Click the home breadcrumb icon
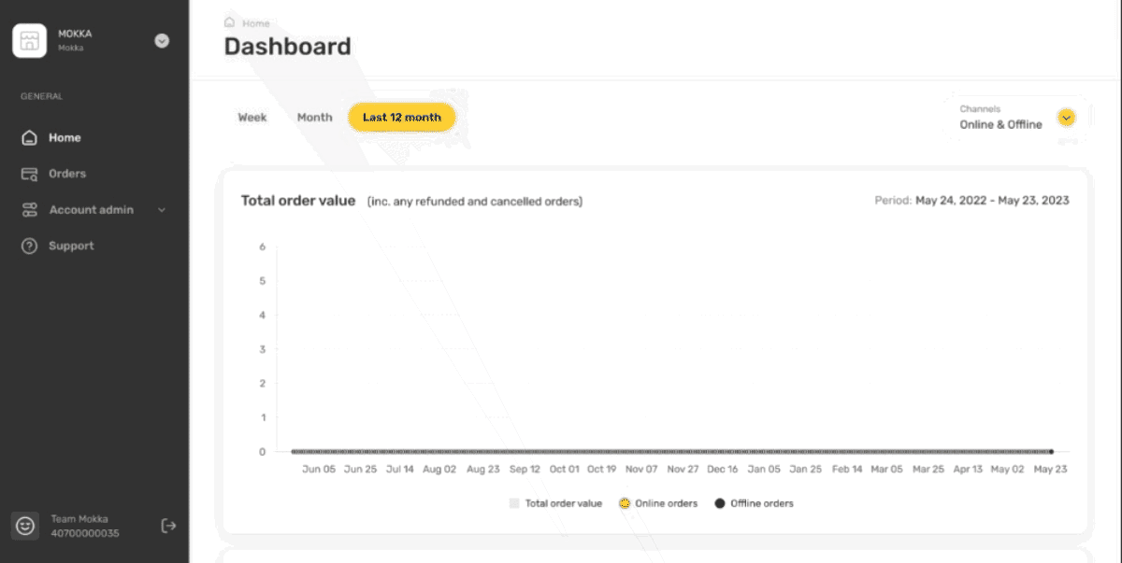Viewport: 1122px width, 563px height. pos(230,22)
